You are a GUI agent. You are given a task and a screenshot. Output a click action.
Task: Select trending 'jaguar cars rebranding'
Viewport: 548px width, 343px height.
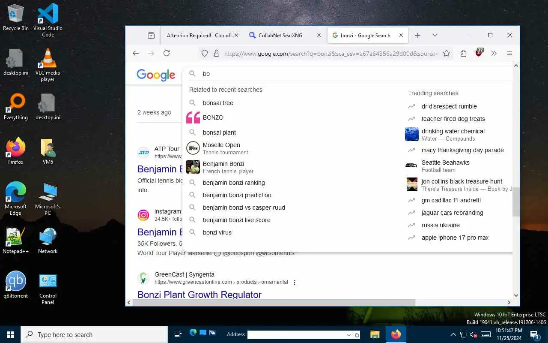[452, 213]
